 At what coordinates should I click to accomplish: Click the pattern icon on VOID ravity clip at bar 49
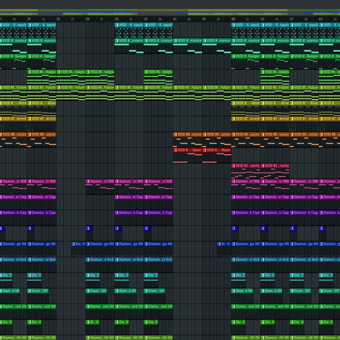[234, 166]
